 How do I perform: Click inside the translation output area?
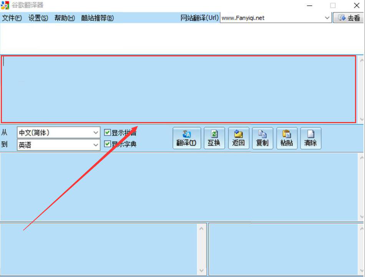click(x=179, y=186)
